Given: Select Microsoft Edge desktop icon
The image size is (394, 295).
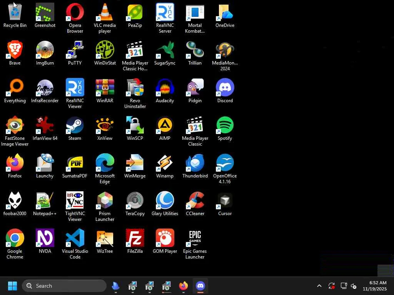Looking at the screenshot, I should tap(105, 162).
